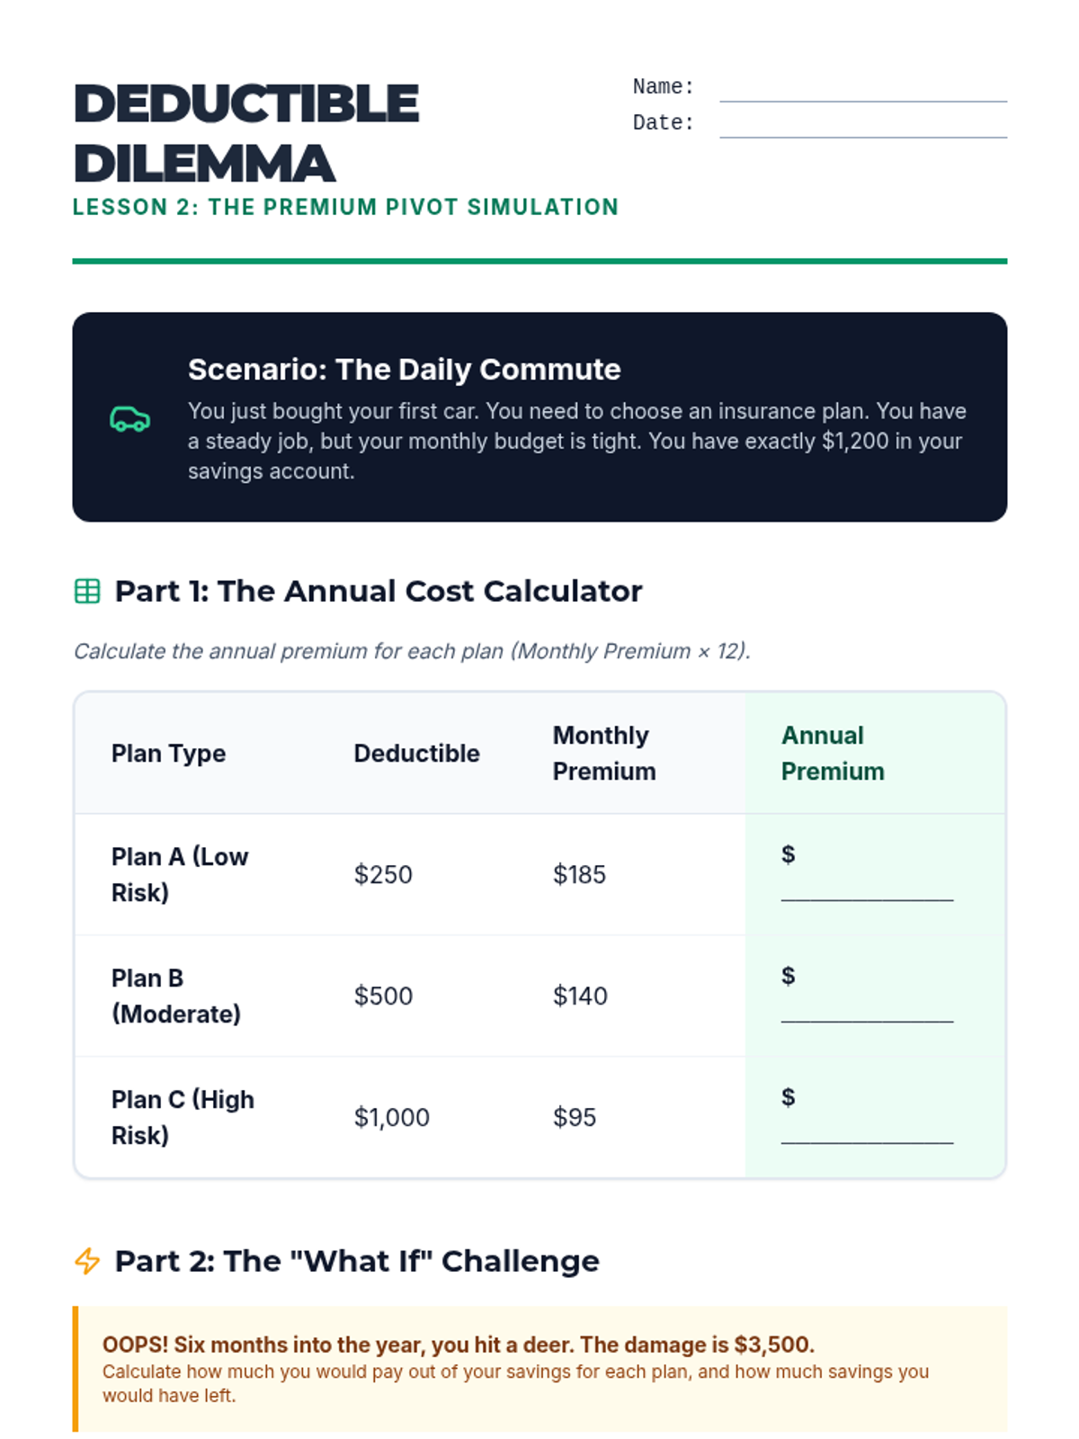Click the Deductible Dilemma title
Viewport: 1079px width, 1439px height.
(245, 133)
